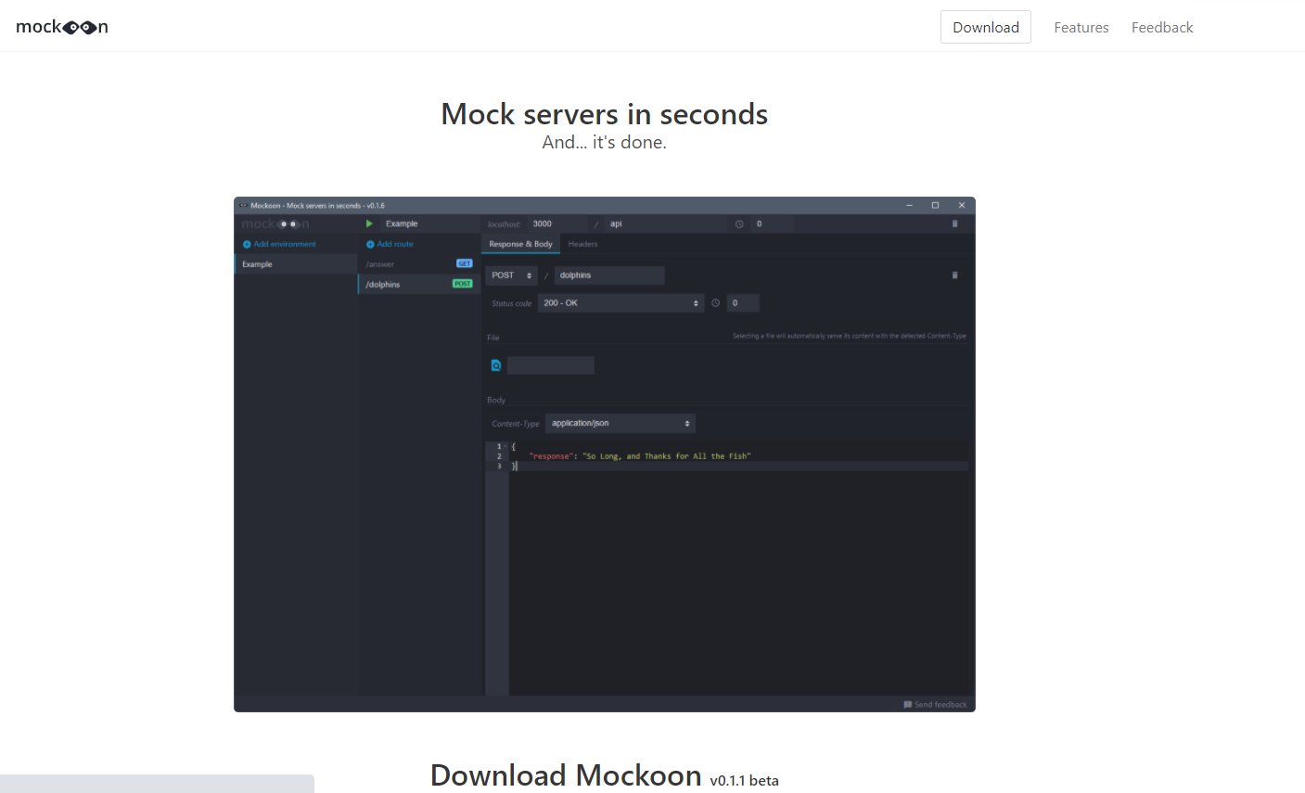This screenshot has height=793, width=1305.
Task: Click the dolphins route path field
Action: pyautogui.click(x=609, y=275)
